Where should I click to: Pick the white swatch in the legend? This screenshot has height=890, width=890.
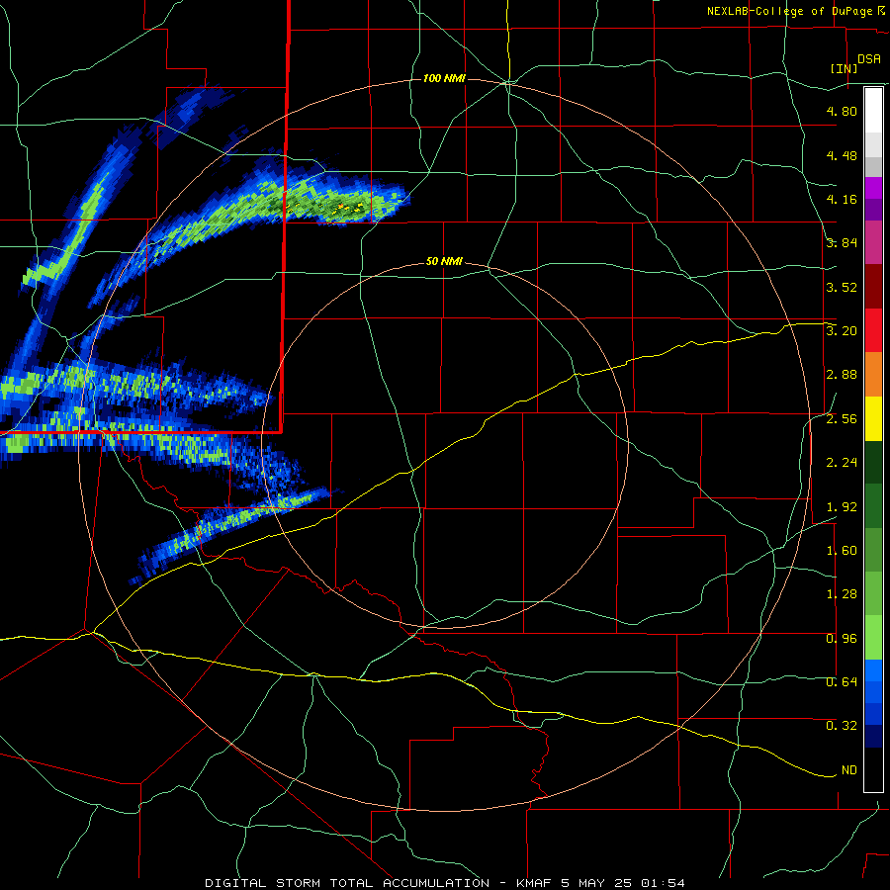point(873,111)
